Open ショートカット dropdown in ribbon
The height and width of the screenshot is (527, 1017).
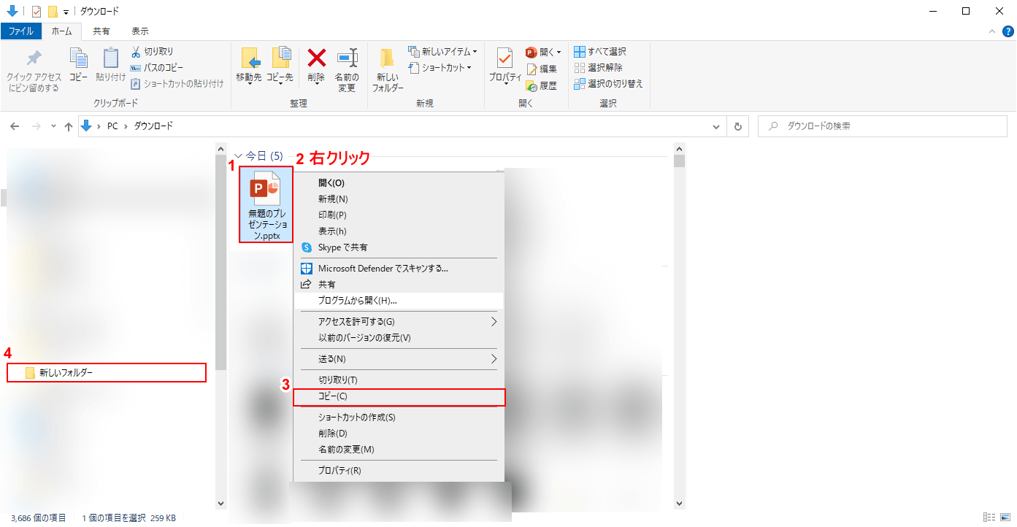click(x=440, y=67)
